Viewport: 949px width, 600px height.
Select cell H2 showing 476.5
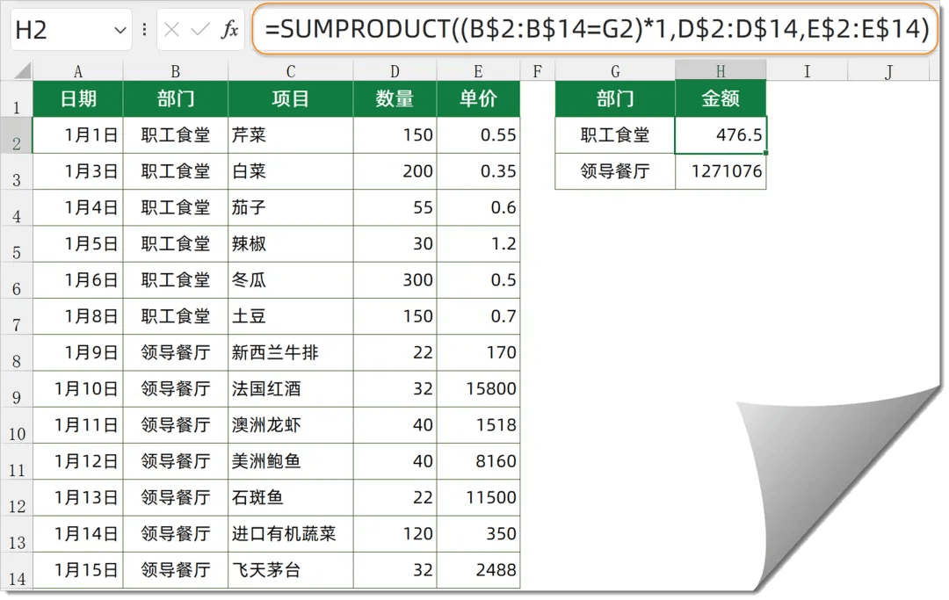coord(721,135)
